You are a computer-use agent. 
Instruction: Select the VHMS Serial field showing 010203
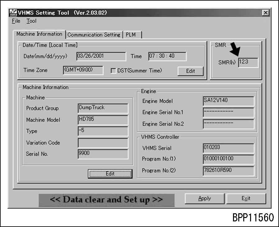[228, 148]
